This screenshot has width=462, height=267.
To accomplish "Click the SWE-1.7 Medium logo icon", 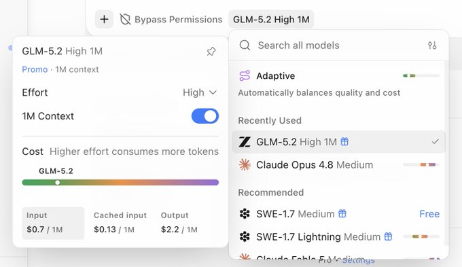I will [245, 213].
